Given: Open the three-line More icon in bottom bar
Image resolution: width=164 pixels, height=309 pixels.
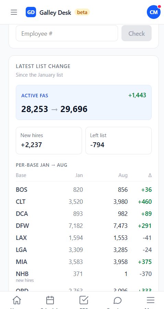Looking at the screenshot, I should pyautogui.click(x=151, y=300).
